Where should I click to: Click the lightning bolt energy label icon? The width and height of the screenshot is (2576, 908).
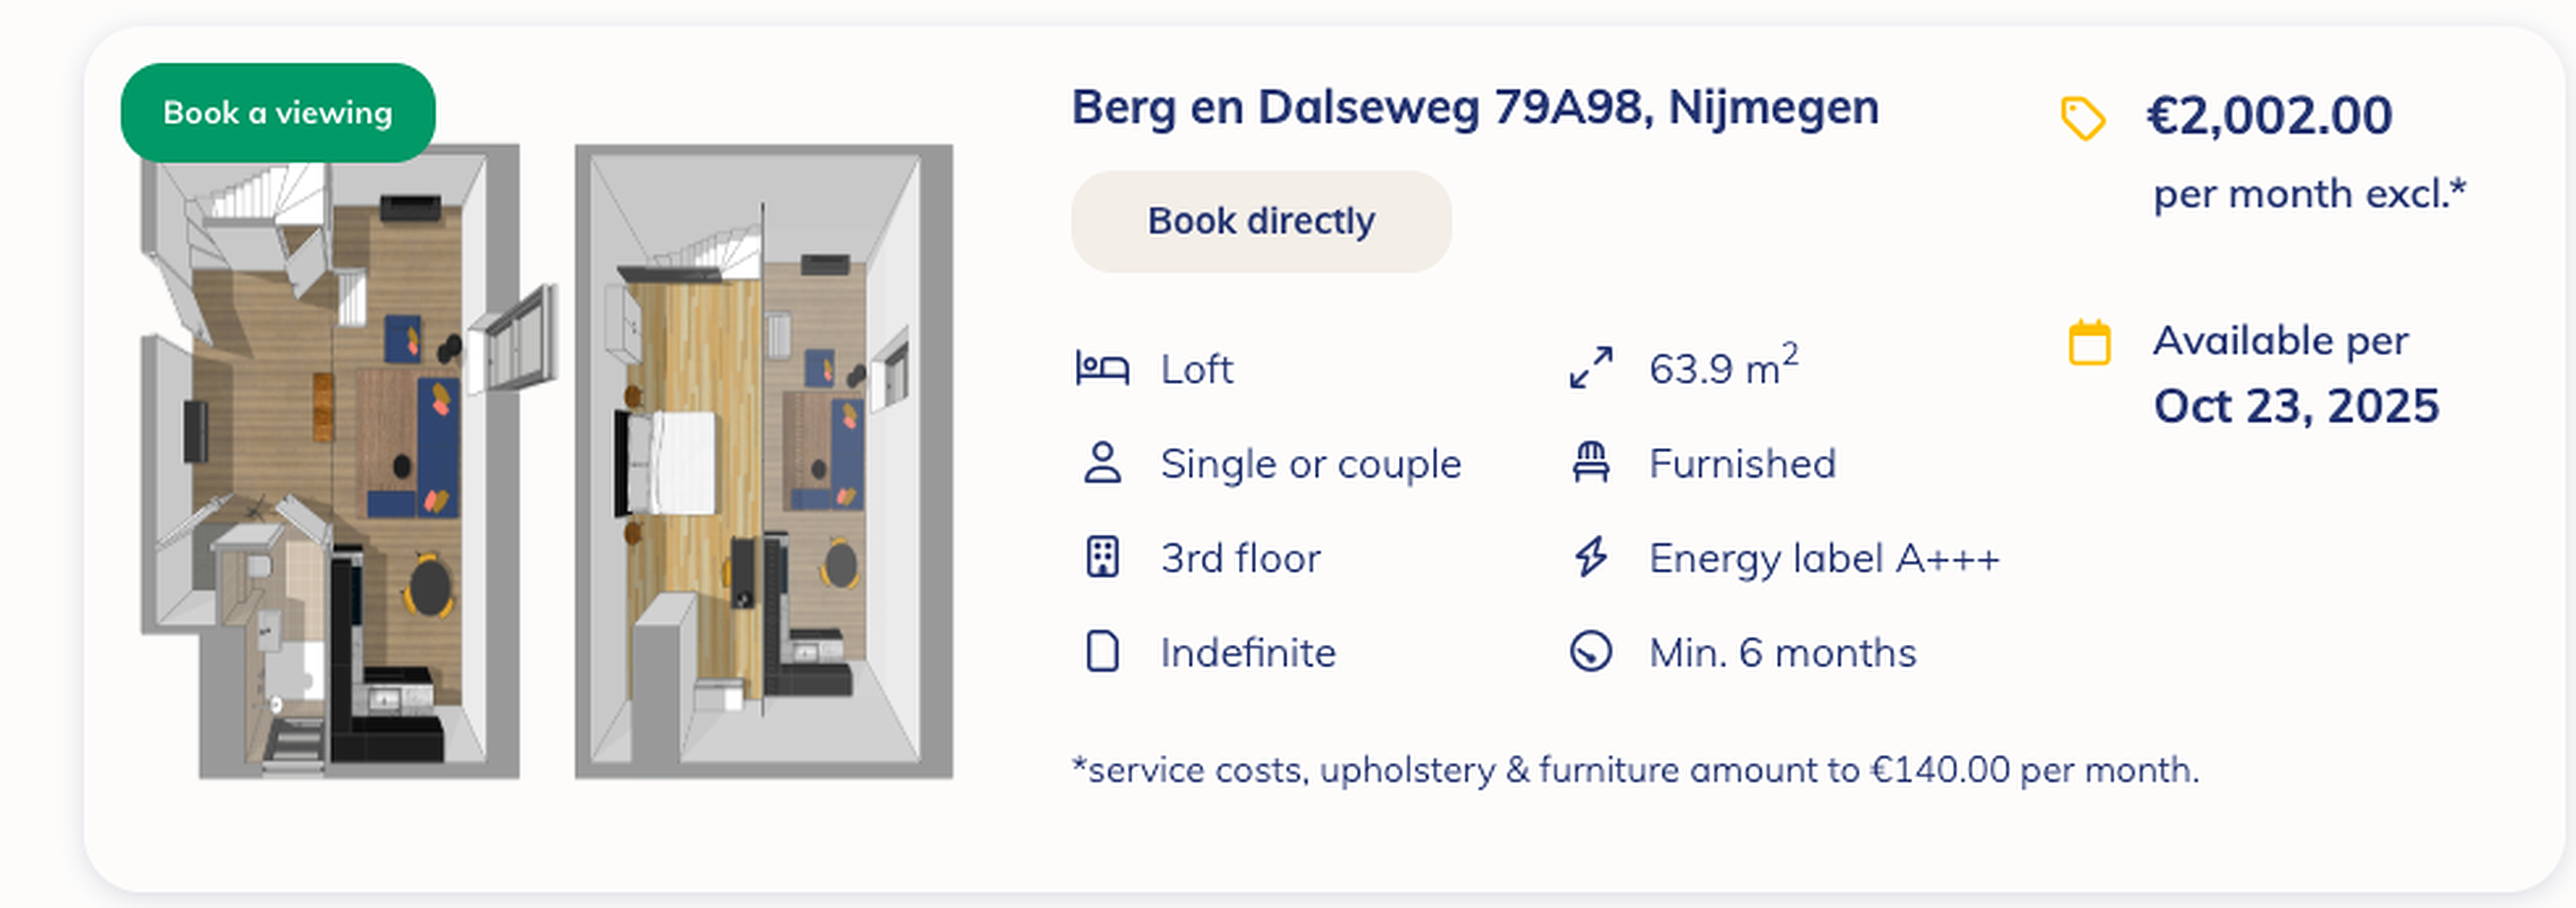click(1590, 558)
